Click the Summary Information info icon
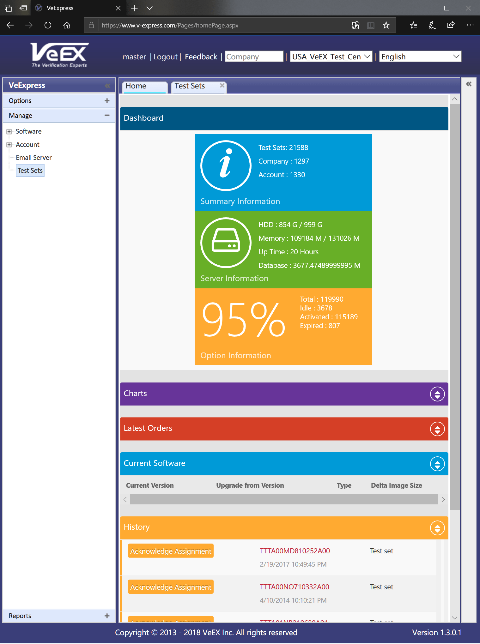The width and height of the screenshot is (480, 644). coord(226,166)
